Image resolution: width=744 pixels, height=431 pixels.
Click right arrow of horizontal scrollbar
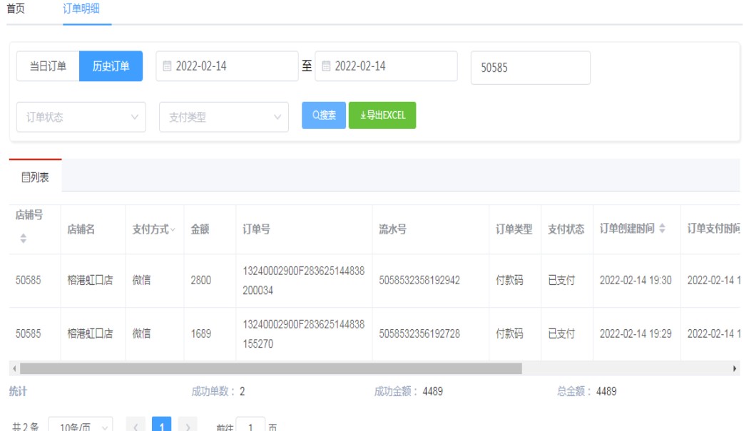point(735,368)
